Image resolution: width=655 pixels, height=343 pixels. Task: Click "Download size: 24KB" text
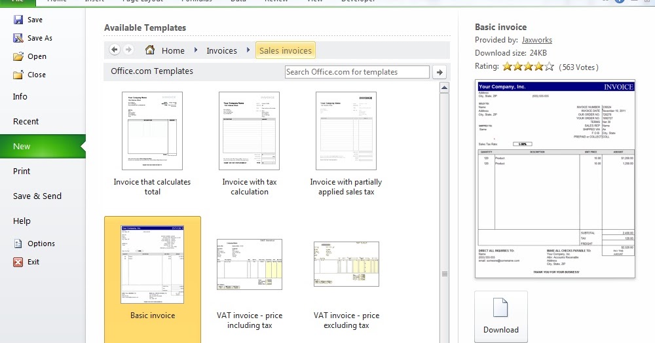point(510,53)
